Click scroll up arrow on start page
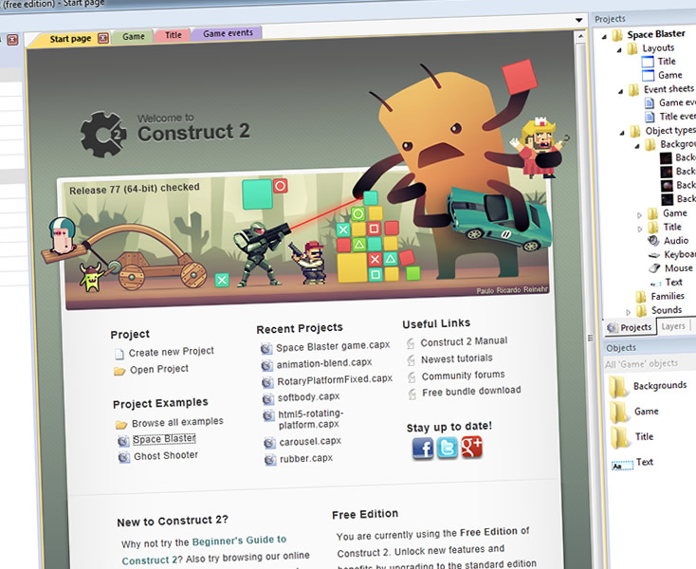Viewport: 696px width, 569px height. 580,36
